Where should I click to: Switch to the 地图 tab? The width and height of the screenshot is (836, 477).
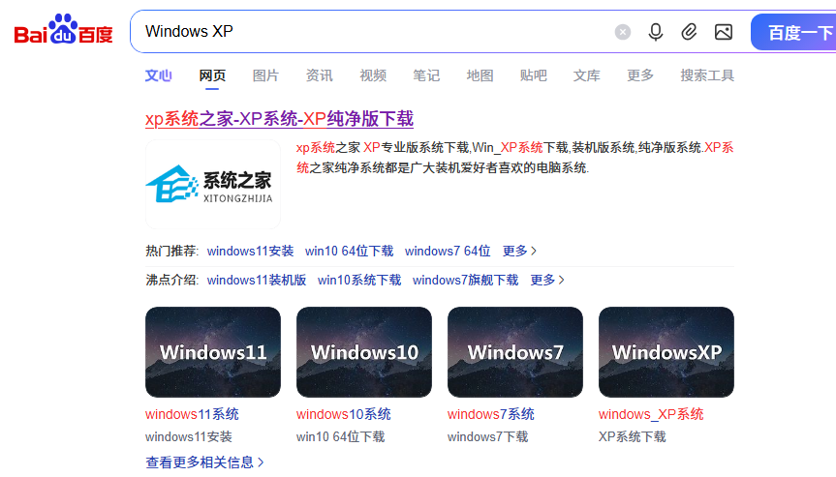[x=480, y=75]
